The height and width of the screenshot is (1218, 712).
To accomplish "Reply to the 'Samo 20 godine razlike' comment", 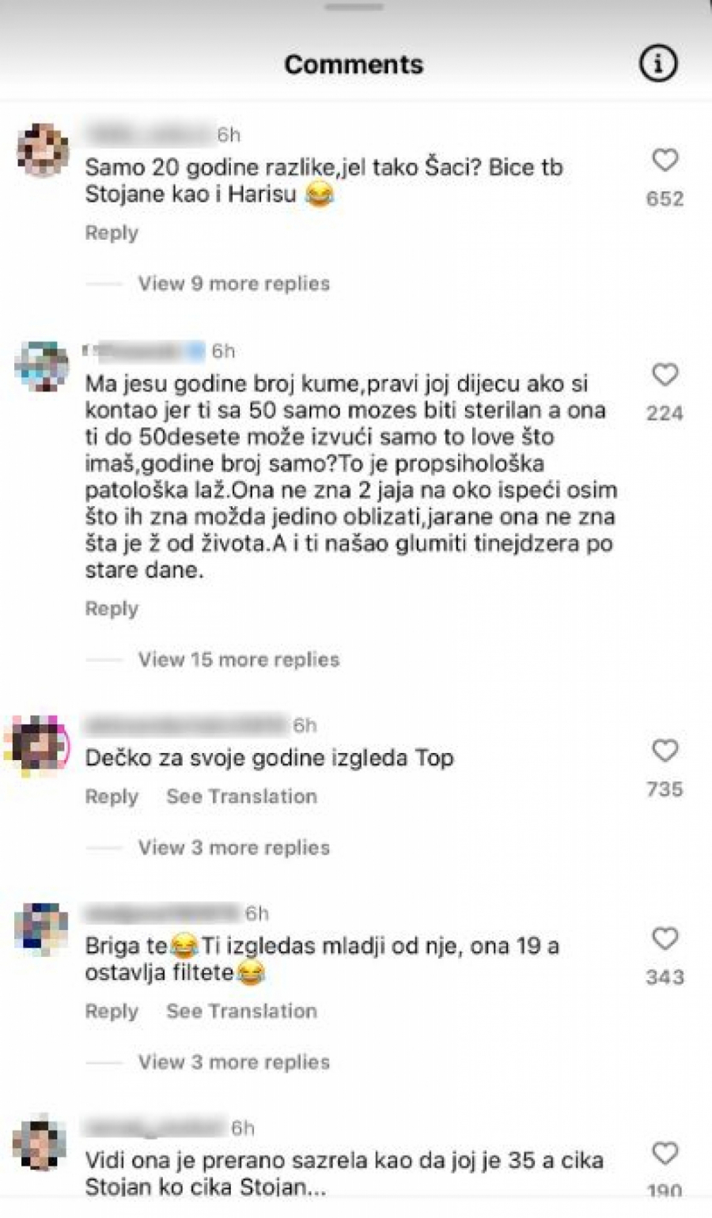I will point(112,233).
